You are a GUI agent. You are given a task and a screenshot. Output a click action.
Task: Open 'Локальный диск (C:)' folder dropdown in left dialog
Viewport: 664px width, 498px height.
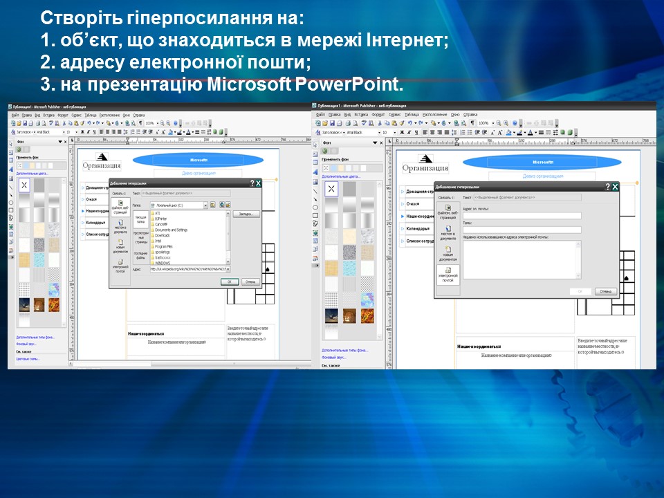tap(205, 205)
